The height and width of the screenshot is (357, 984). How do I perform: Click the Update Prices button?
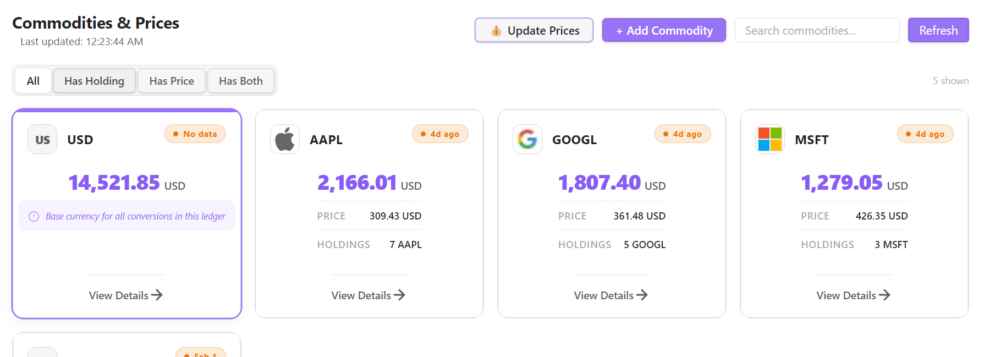click(534, 30)
